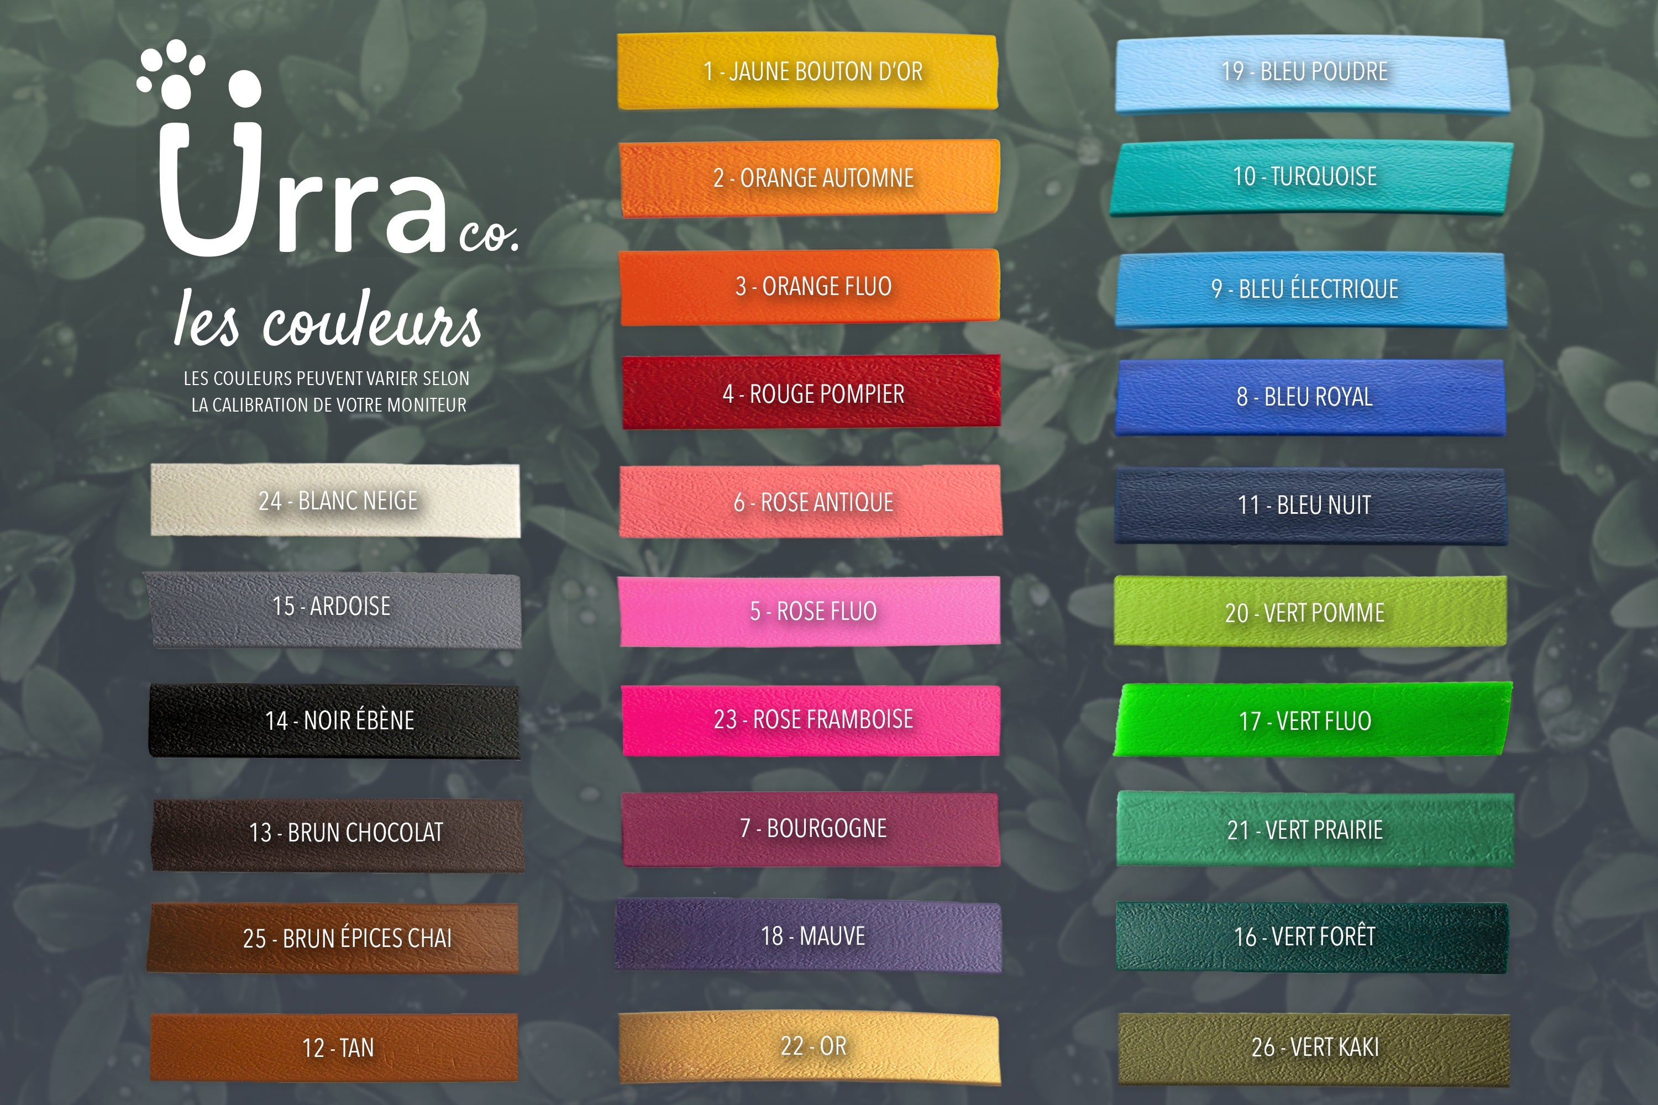Pick the Orange Automne color strip

click(809, 178)
